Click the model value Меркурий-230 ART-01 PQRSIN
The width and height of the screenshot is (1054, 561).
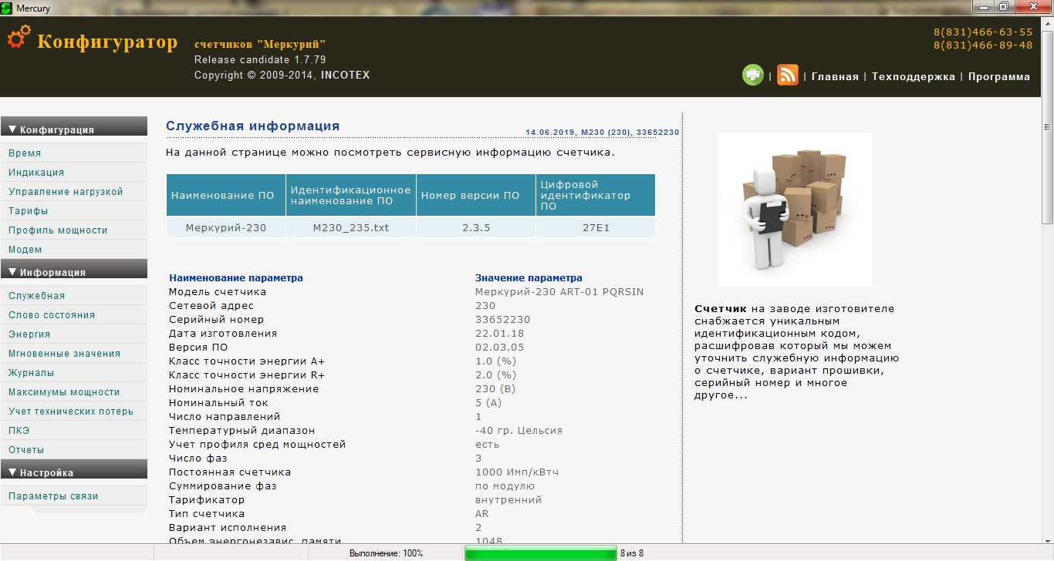coord(559,292)
